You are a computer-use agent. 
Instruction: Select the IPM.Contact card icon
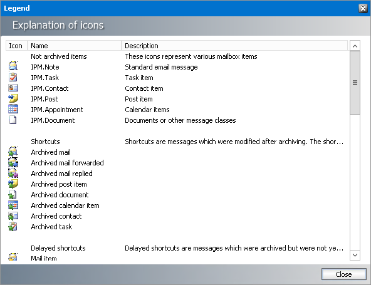13,88
